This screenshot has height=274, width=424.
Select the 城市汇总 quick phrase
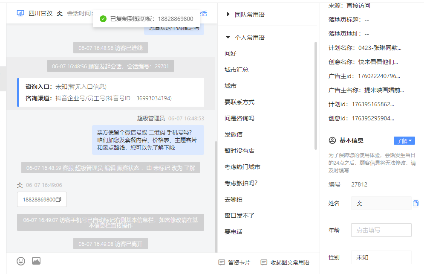click(x=237, y=70)
